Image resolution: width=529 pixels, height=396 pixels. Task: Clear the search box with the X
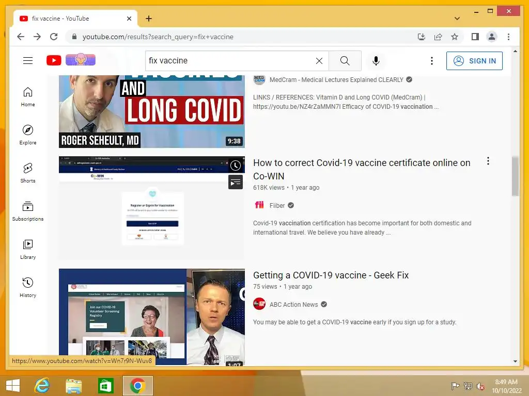tap(319, 61)
